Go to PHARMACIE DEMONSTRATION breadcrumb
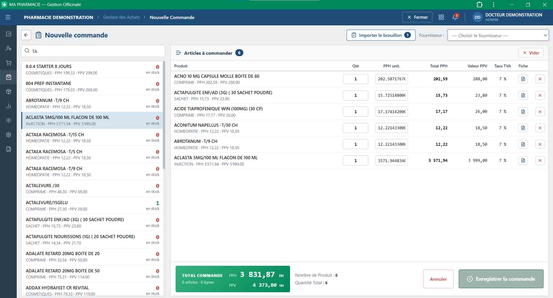 click(59, 17)
